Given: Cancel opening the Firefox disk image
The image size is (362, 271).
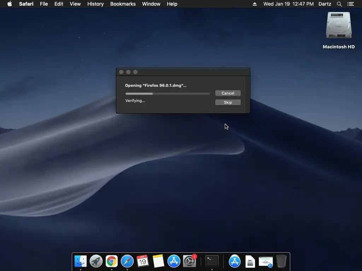Looking at the screenshot, I should point(228,93).
